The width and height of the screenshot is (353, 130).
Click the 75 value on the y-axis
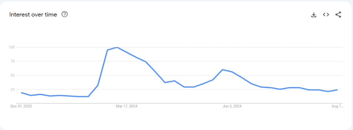[x=13, y=61]
